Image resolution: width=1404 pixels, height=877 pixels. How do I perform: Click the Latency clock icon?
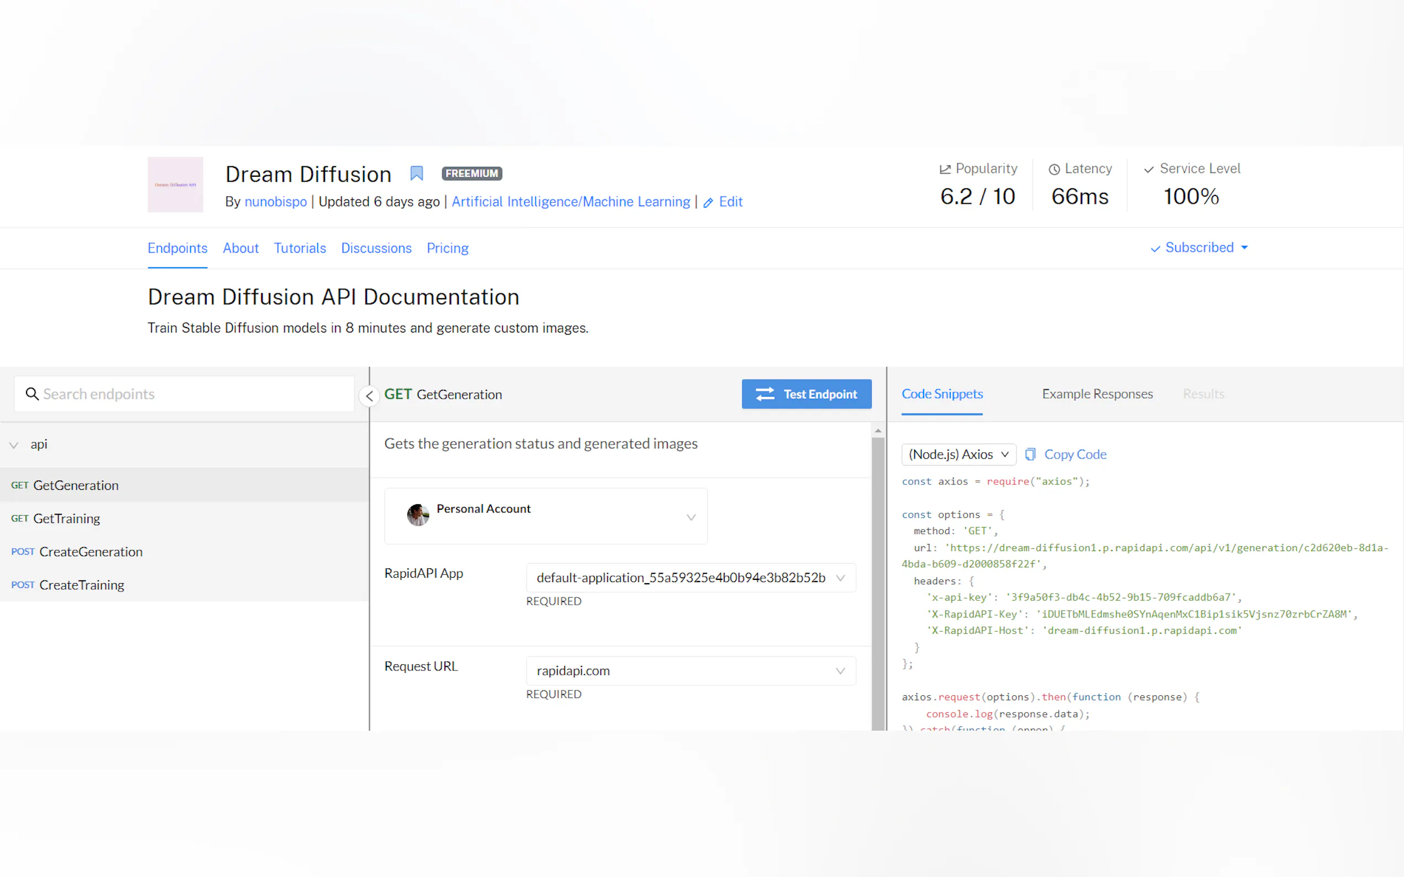coord(1054,170)
